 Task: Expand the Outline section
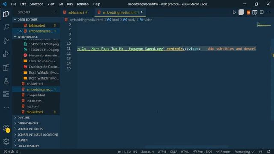[36, 118]
